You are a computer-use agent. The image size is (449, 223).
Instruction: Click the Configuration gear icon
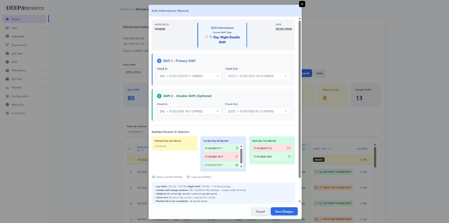click(7, 96)
